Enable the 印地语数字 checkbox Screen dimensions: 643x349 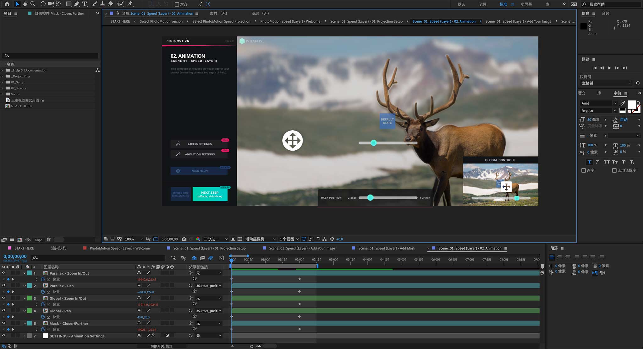[x=614, y=170]
